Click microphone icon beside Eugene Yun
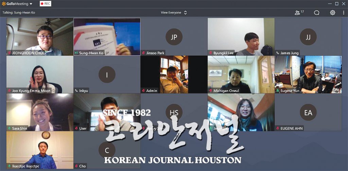 pyautogui.click(x=278, y=91)
